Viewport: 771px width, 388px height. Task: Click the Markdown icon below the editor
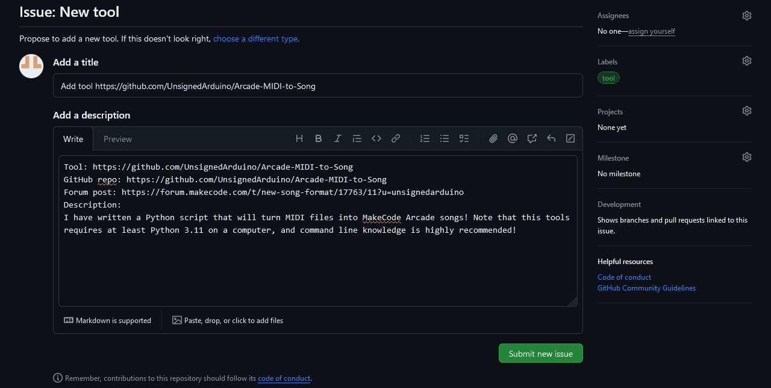(x=69, y=320)
